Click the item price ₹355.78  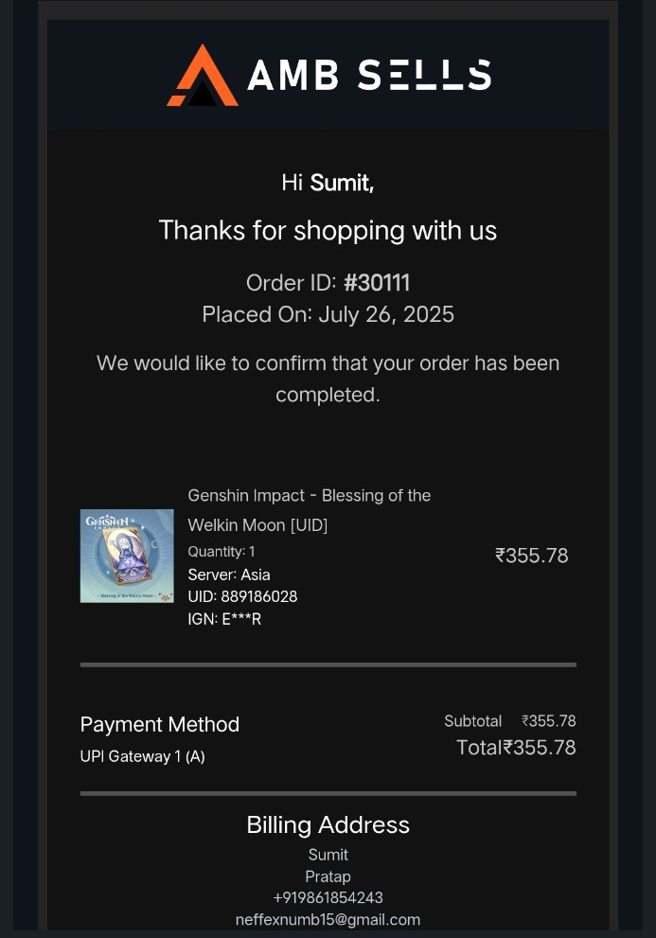point(531,556)
